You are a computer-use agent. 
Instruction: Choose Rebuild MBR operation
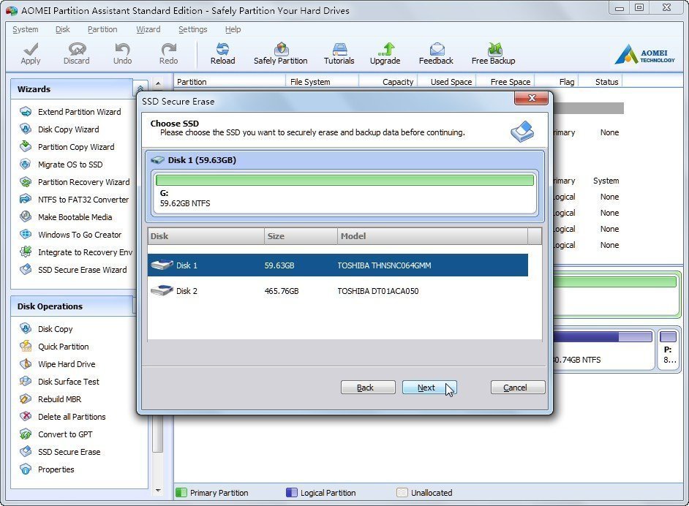tap(59, 400)
